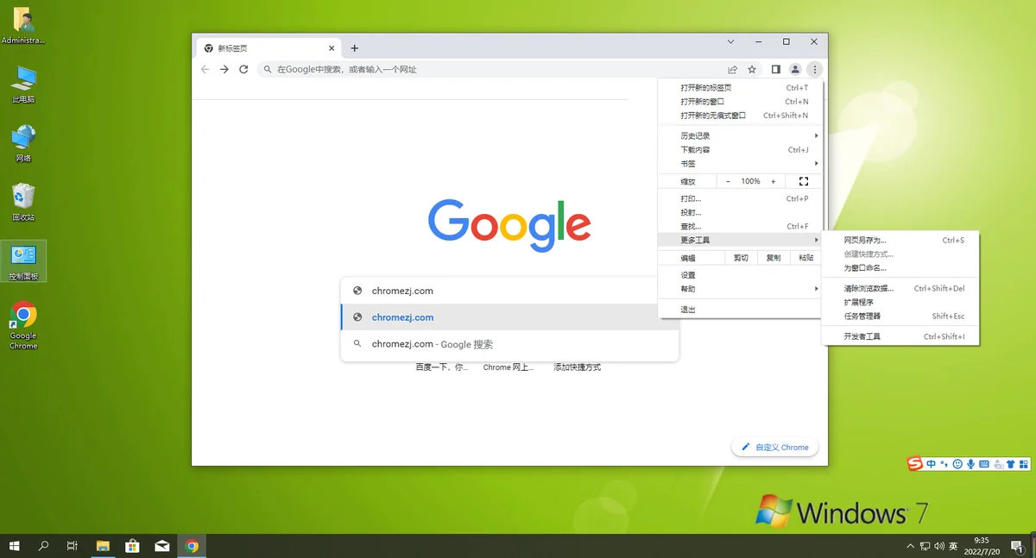Increase zoom with the plus button
Viewport: 1036px width, 558px height.
773,181
